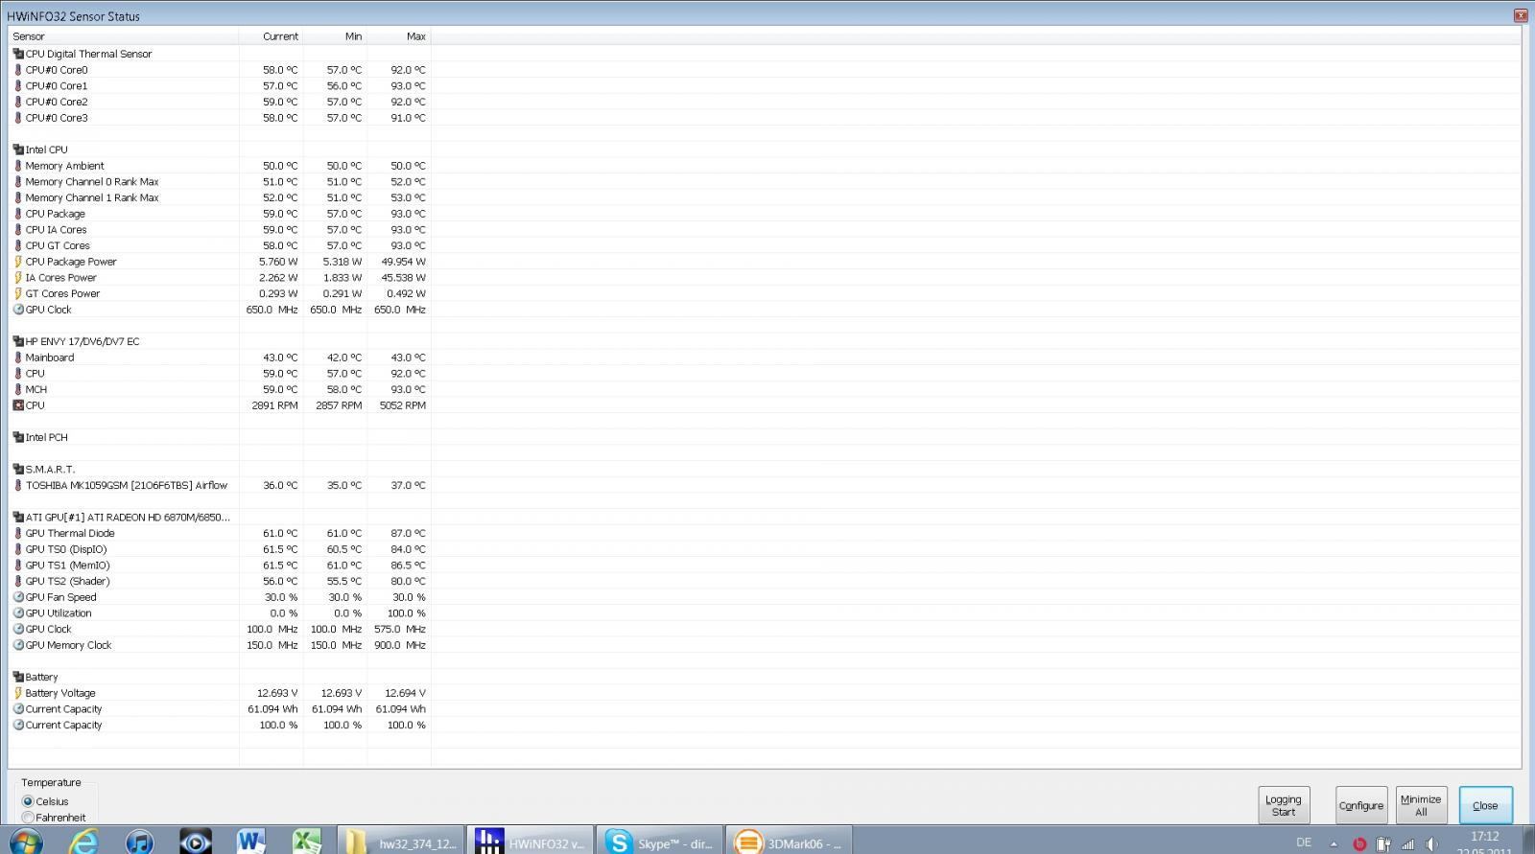Select the CPU GT Cores row

click(220, 245)
